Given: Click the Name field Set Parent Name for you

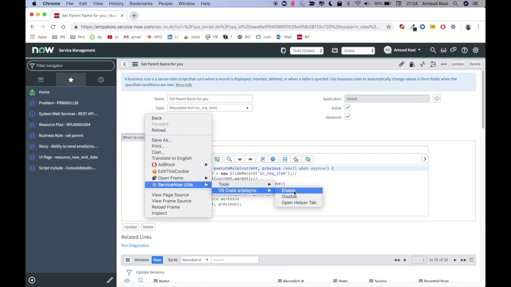Looking at the screenshot, I should pos(210,99).
